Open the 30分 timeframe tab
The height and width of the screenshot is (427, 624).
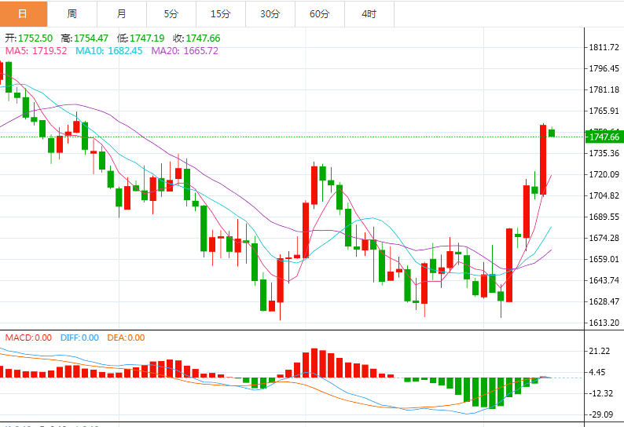coord(270,14)
